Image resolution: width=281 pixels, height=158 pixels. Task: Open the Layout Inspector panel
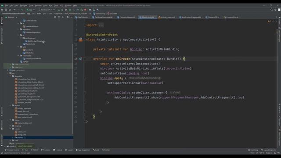(269, 150)
